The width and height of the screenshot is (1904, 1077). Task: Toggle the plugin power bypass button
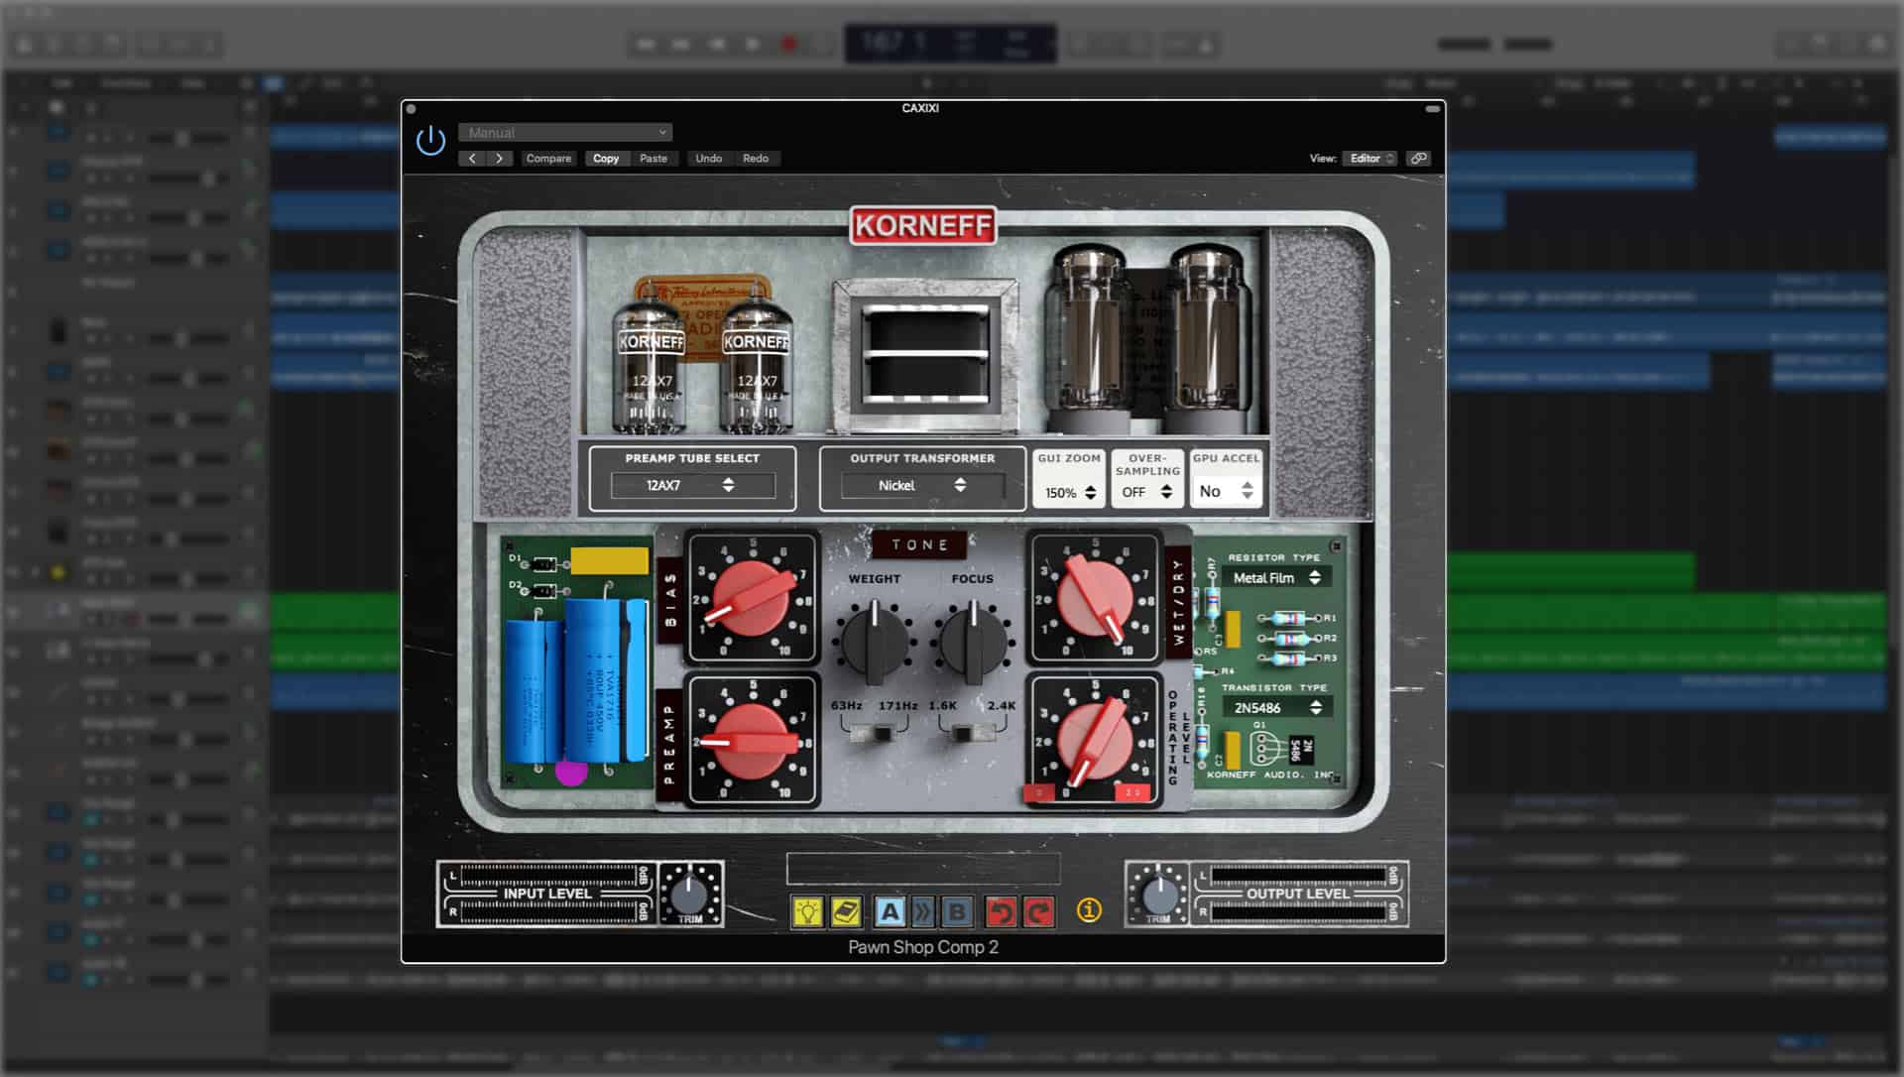430,141
